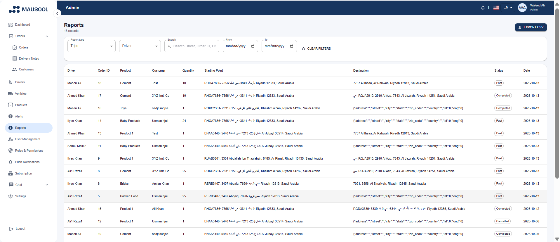Click the Subscription sidebar icon

pos(11,173)
